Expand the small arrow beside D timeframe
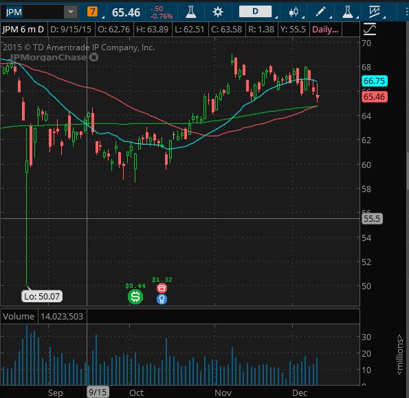The height and width of the screenshot is (398, 409). tap(276, 17)
